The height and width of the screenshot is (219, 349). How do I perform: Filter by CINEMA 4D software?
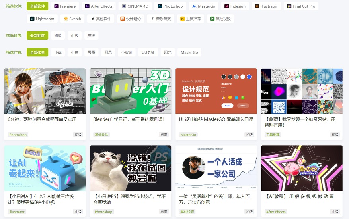click(x=135, y=6)
